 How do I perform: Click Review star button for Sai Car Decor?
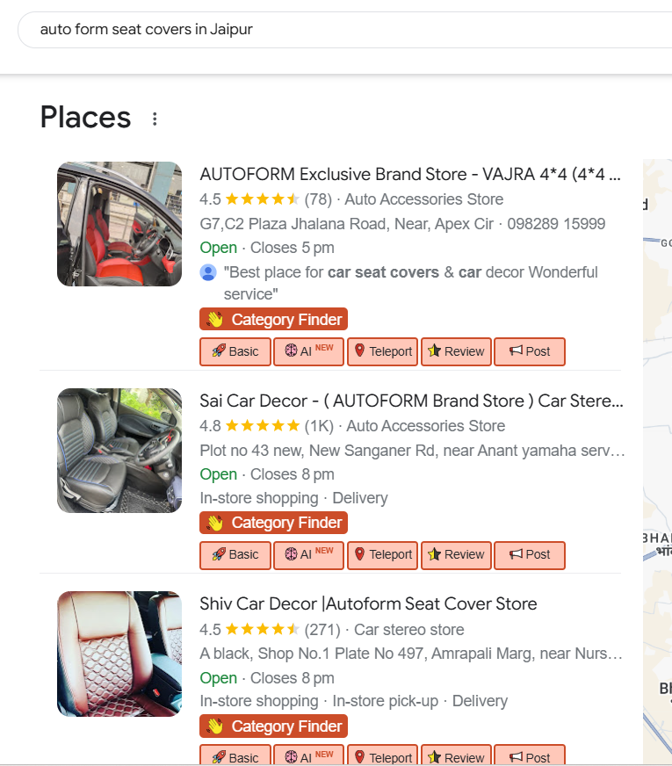tap(456, 554)
